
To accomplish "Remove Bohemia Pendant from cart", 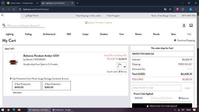I will point(123,72).
